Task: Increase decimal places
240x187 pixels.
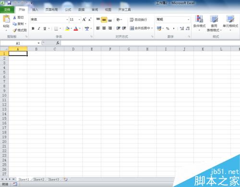Action: pos(182,29)
